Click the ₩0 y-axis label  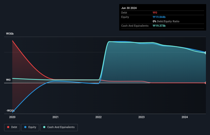pyautogui.click(x=8, y=80)
